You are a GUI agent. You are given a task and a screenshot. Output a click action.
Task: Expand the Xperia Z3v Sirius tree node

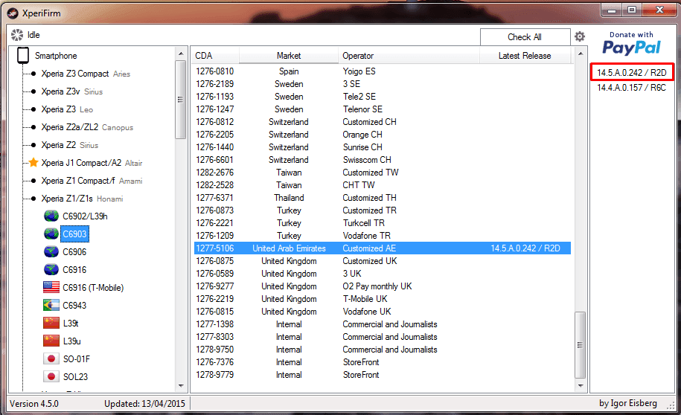pos(33,91)
